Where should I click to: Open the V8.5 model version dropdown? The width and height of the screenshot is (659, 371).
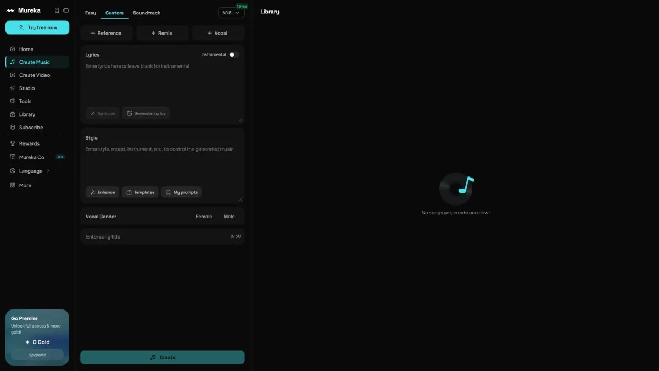point(231,13)
